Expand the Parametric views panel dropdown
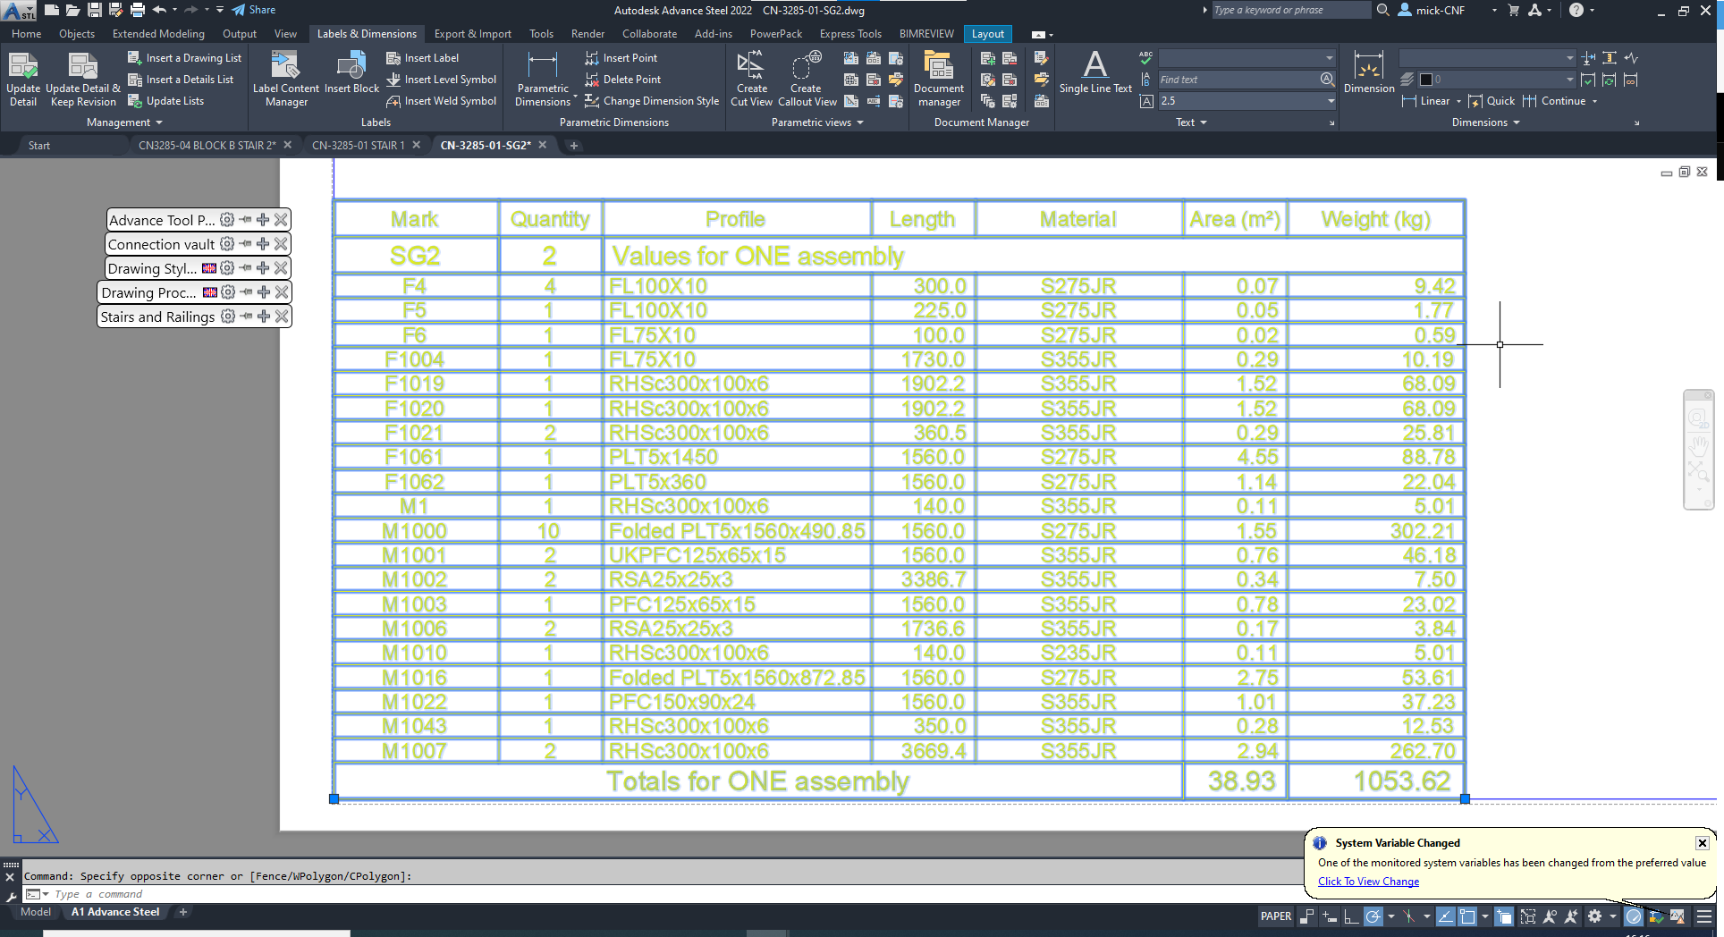Screen dimensions: 1724x937 tap(858, 122)
